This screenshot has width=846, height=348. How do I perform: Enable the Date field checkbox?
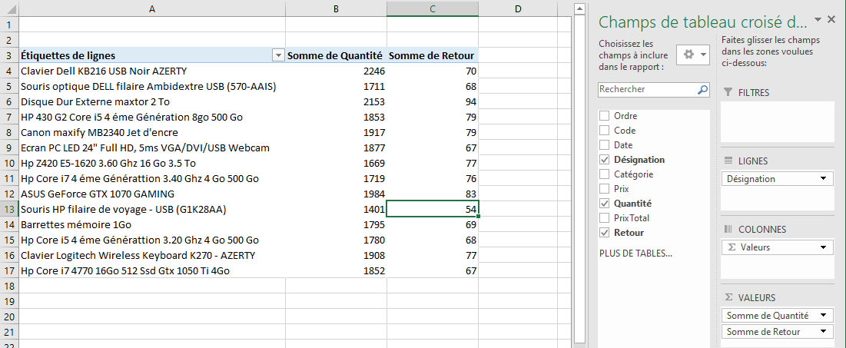click(x=604, y=145)
